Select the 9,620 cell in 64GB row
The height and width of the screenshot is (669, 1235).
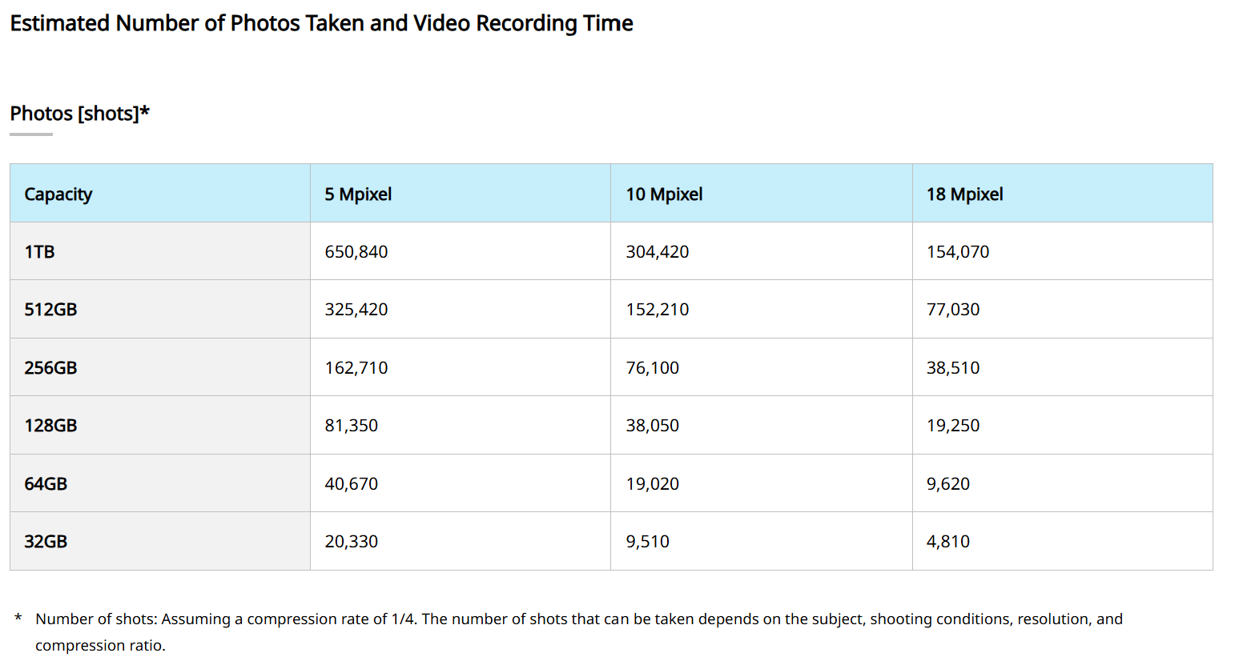click(947, 484)
